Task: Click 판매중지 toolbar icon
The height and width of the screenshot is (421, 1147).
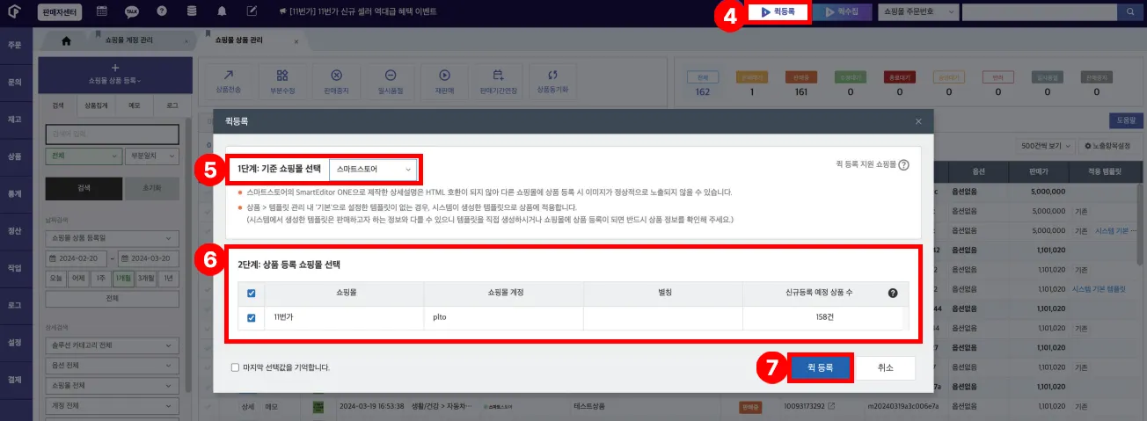Action: (336, 81)
